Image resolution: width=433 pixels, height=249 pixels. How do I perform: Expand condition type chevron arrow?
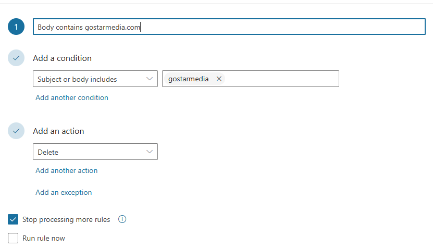(150, 79)
